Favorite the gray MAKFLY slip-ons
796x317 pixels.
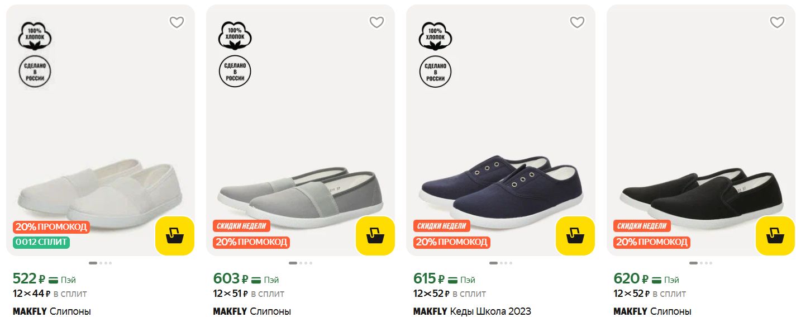[376, 22]
